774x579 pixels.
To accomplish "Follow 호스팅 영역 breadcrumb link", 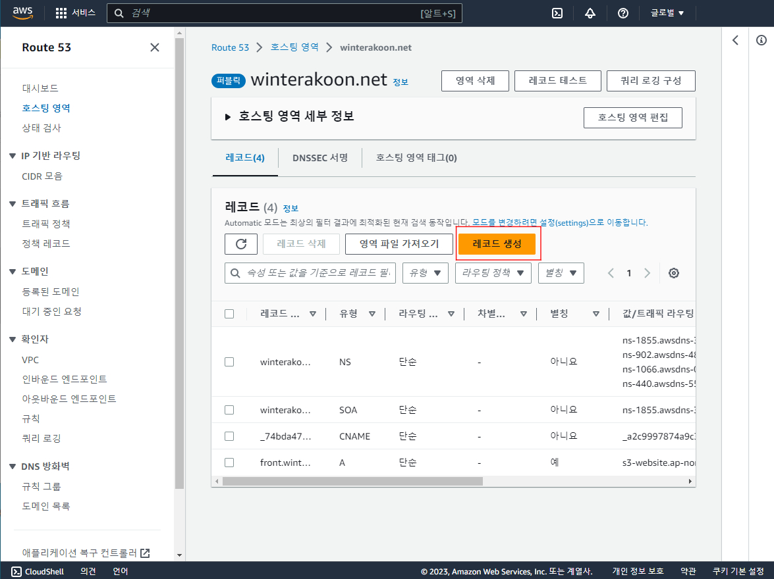I will (x=294, y=47).
